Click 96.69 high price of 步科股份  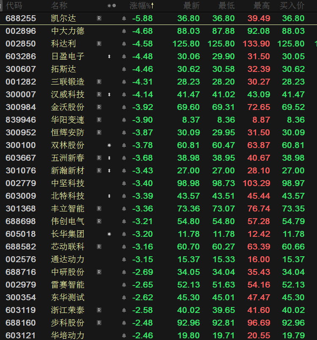point(259,323)
